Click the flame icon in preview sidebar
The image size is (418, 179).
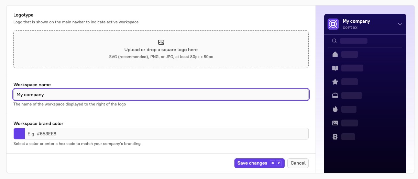point(335,109)
